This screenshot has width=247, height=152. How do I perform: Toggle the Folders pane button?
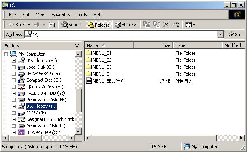tap(99, 25)
